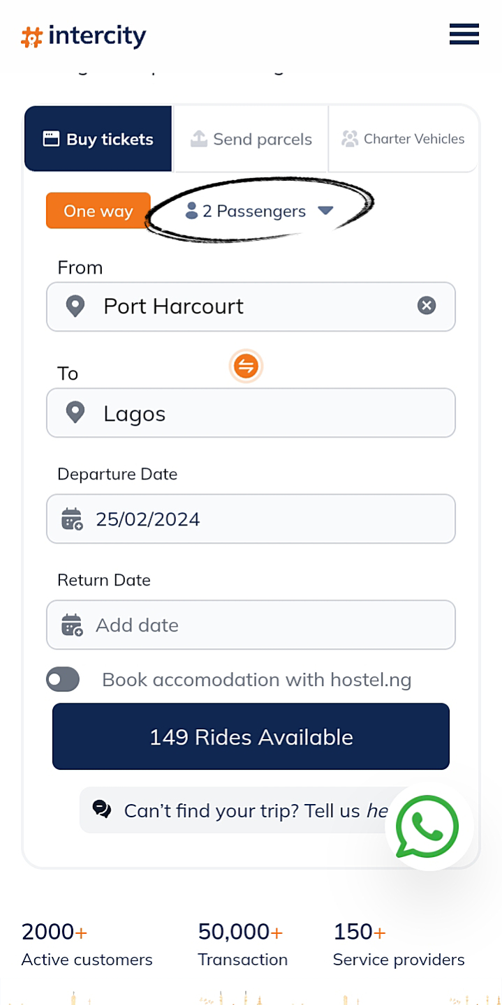Open the Departure Date 25/02/2024 picker
Viewport: 502px width, 1005px height.
pos(265,519)
